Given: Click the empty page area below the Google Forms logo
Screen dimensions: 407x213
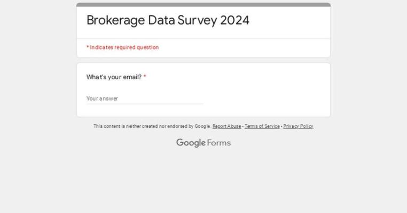Looking at the screenshot, I should click(203, 181).
